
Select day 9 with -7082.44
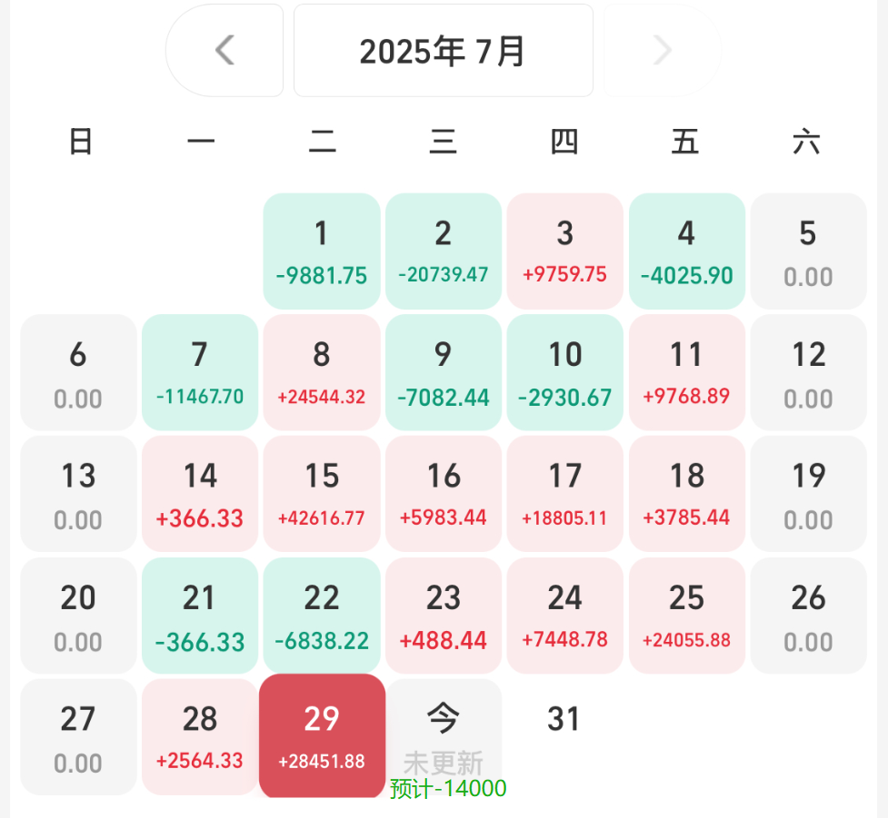pos(444,372)
